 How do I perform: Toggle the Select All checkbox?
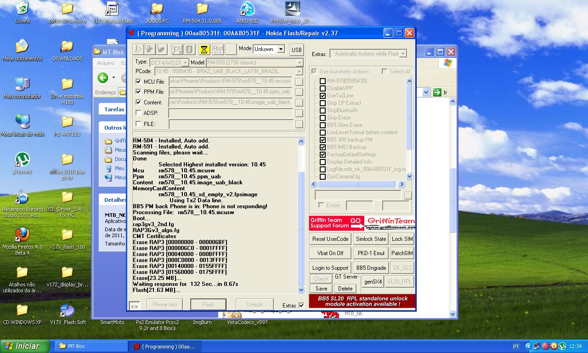[384, 71]
